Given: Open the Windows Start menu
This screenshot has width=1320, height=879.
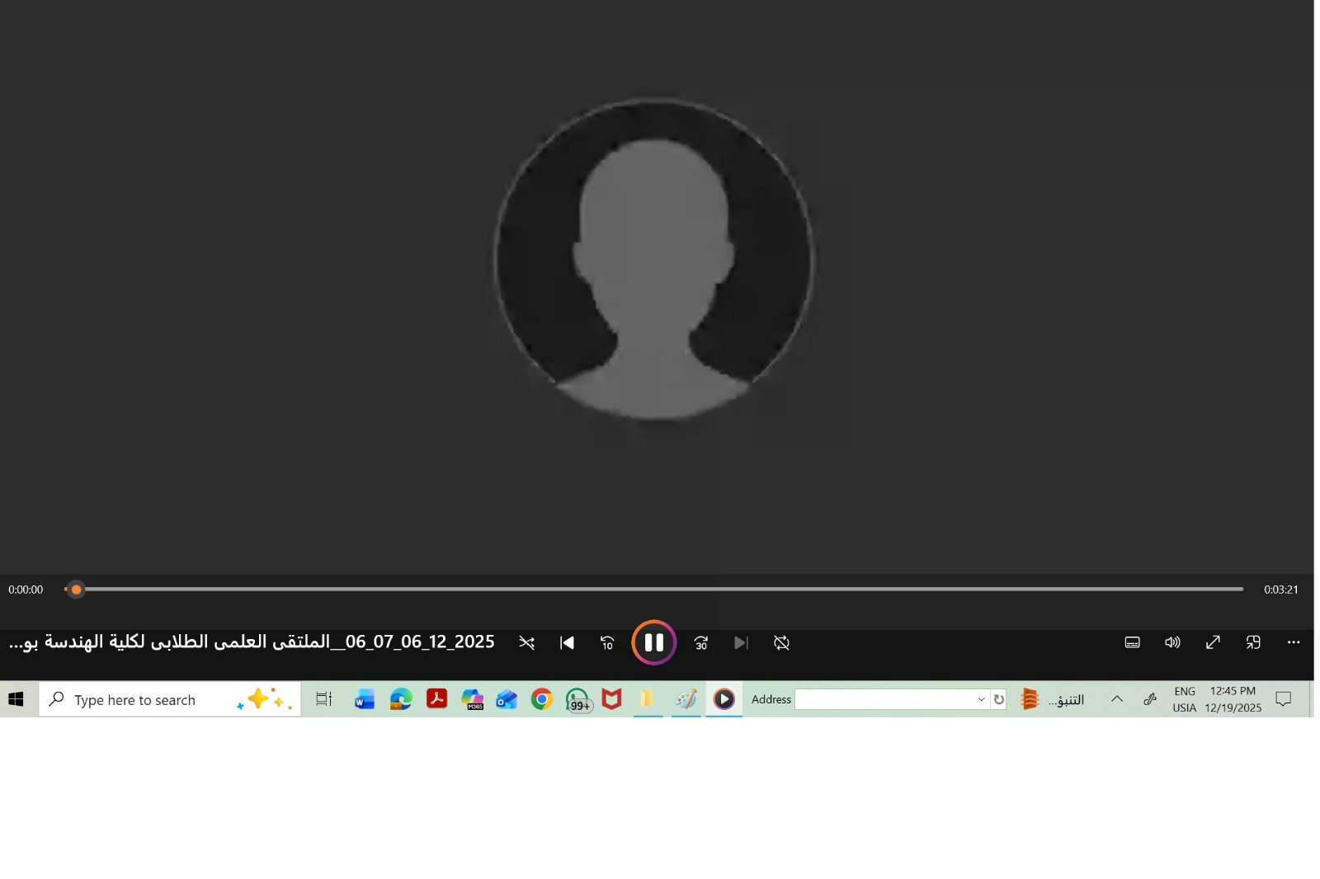Looking at the screenshot, I should tap(16, 699).
